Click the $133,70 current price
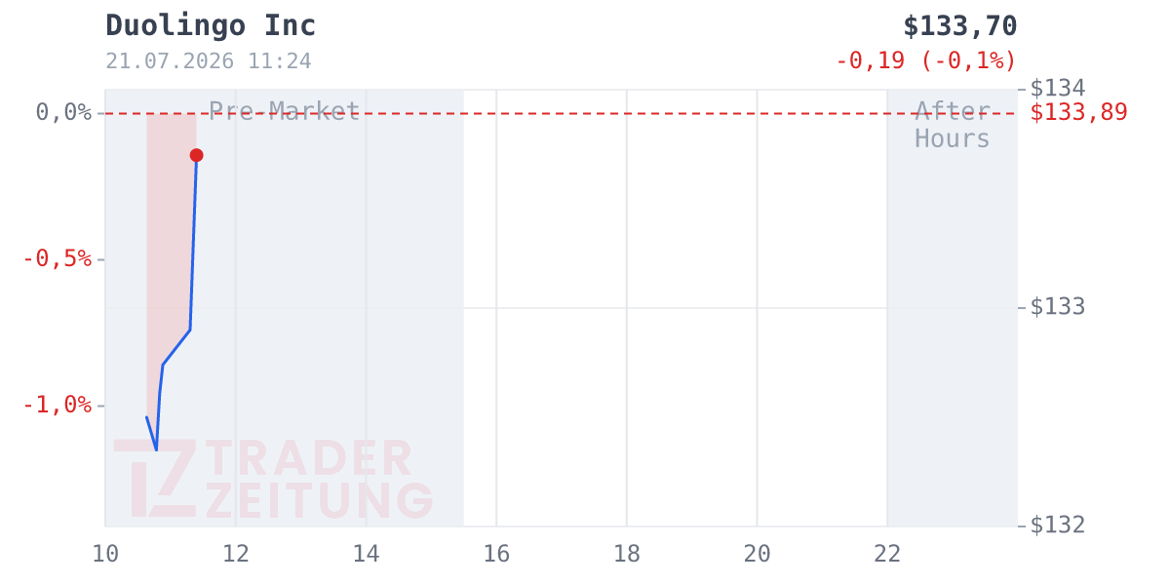 pyautogui.click(x=960, y=25)
